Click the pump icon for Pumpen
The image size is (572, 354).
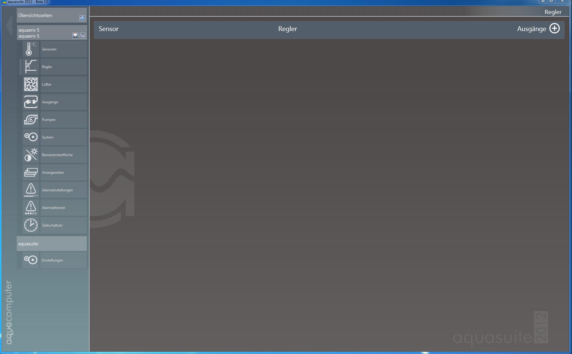click(31, 119)
